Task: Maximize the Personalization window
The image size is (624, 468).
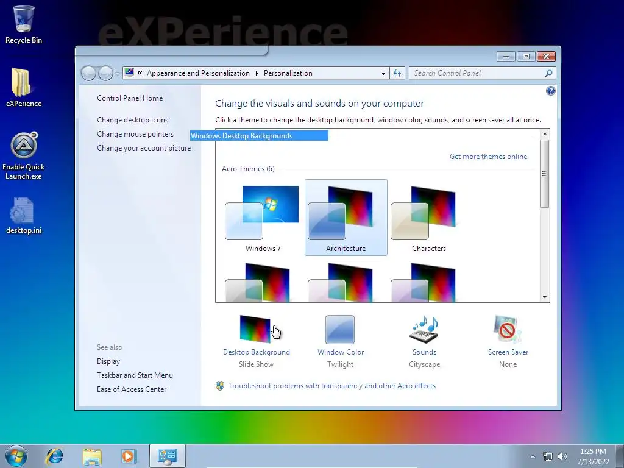Action: pos(526,57)
